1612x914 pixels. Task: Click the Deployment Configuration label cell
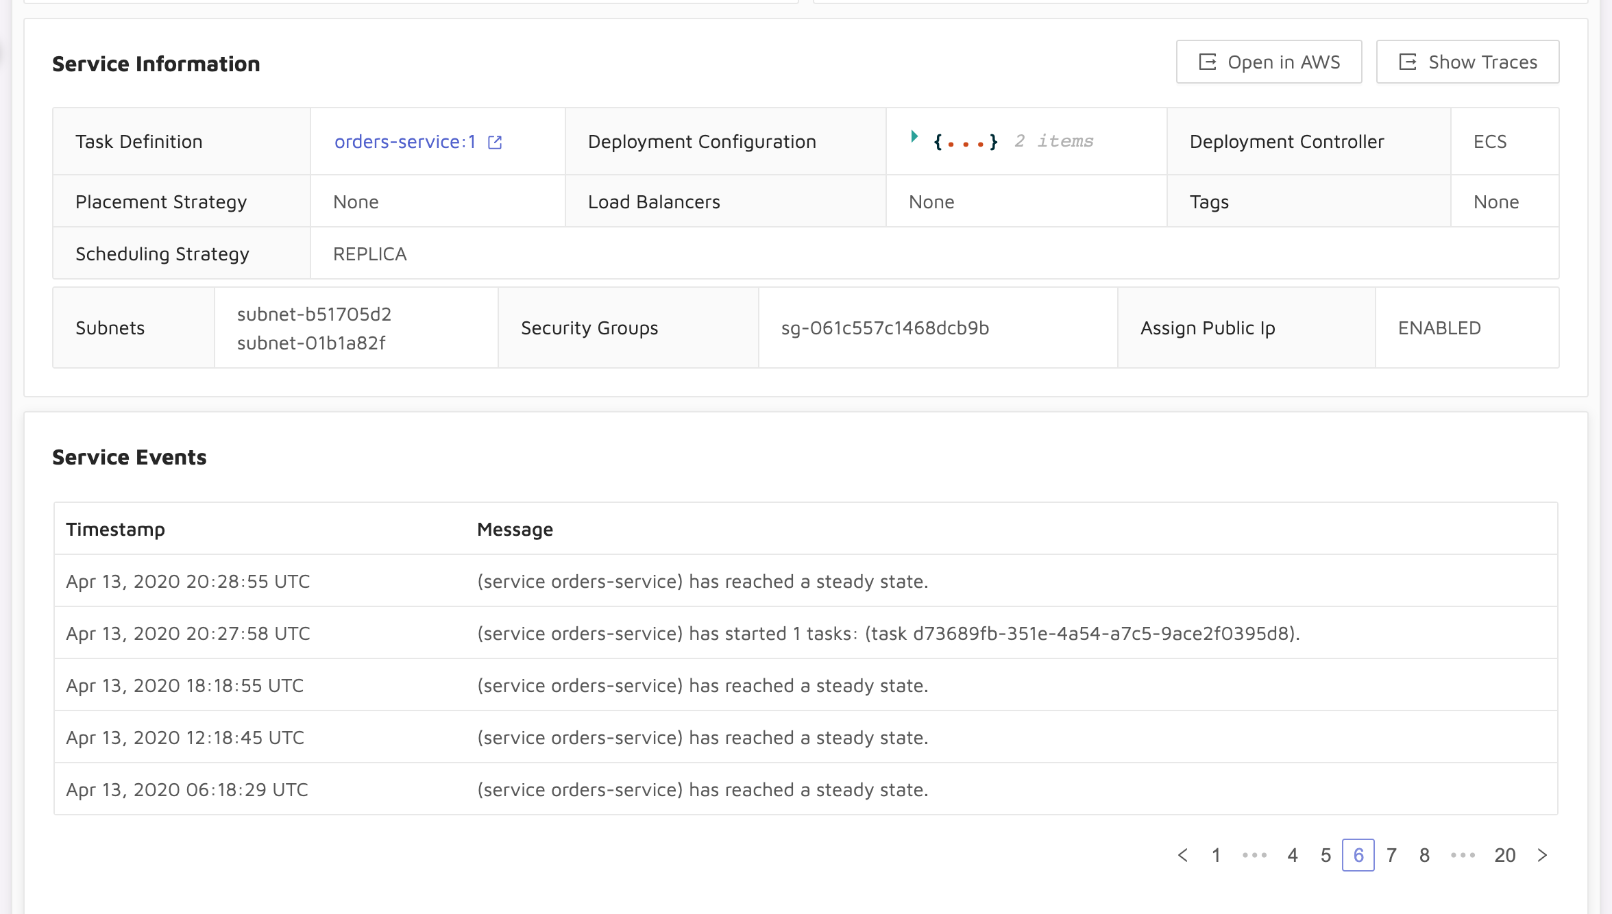(x=726, y=142)
